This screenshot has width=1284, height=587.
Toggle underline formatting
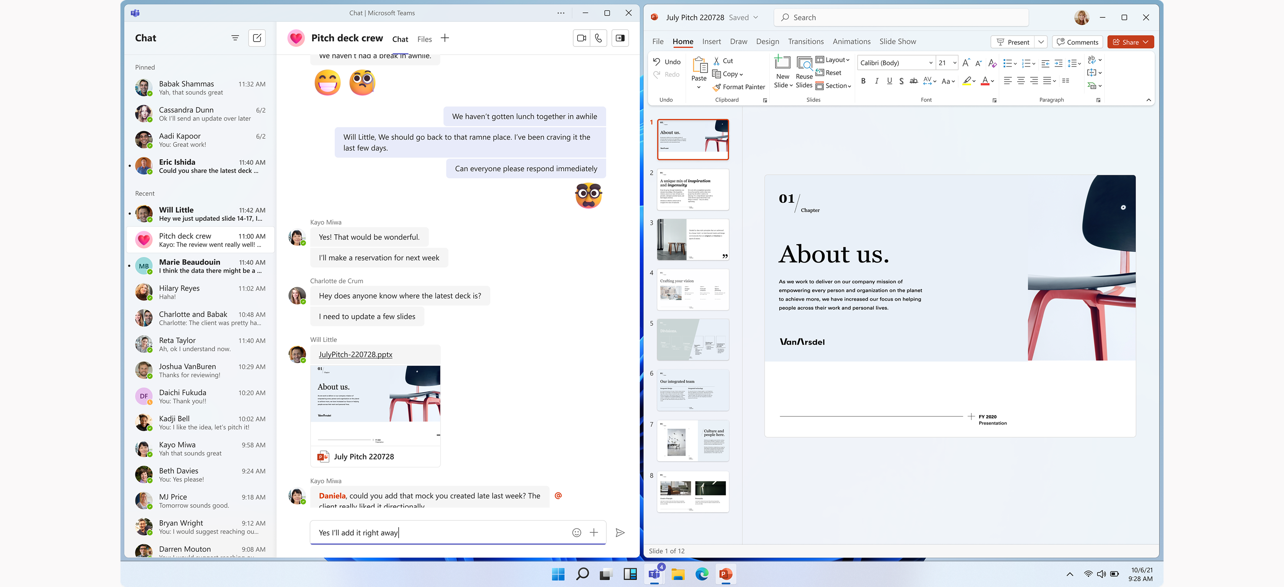889,81
